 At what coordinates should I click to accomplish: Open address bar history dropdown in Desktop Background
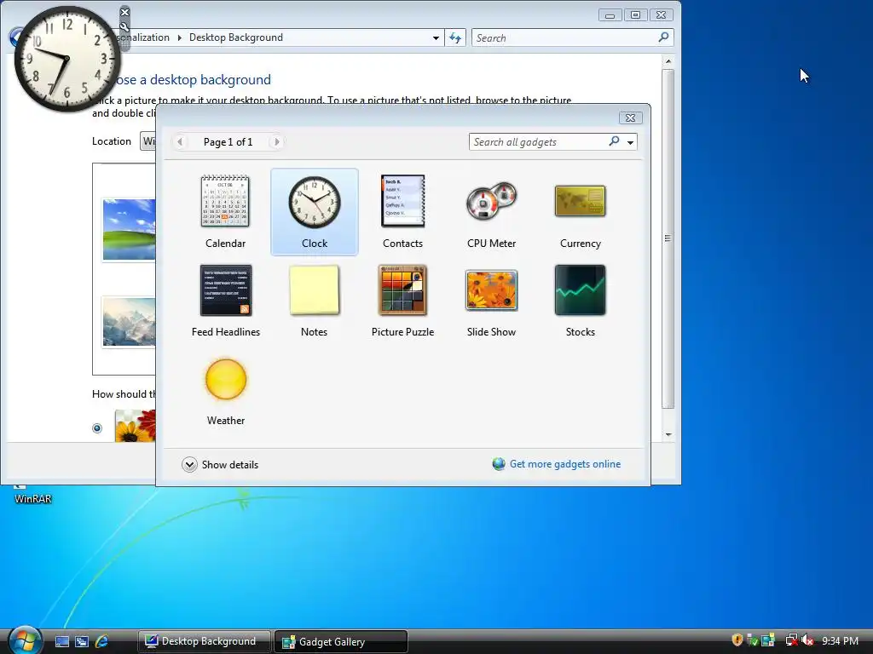pyautogui.click(x=436, y=37)
